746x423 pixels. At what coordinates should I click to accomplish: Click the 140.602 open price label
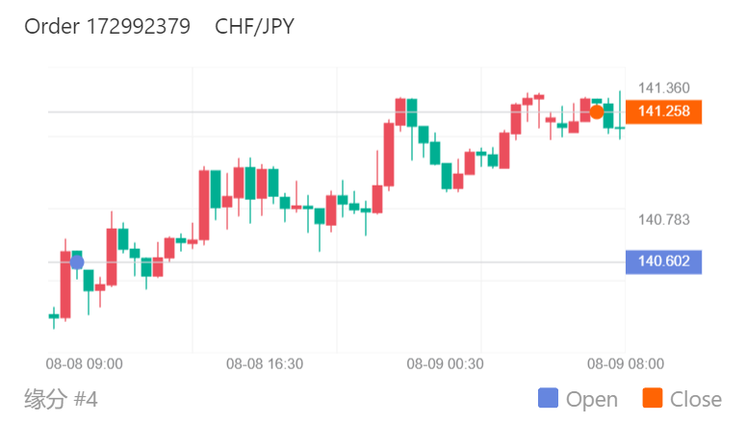(x=663, y=261)
